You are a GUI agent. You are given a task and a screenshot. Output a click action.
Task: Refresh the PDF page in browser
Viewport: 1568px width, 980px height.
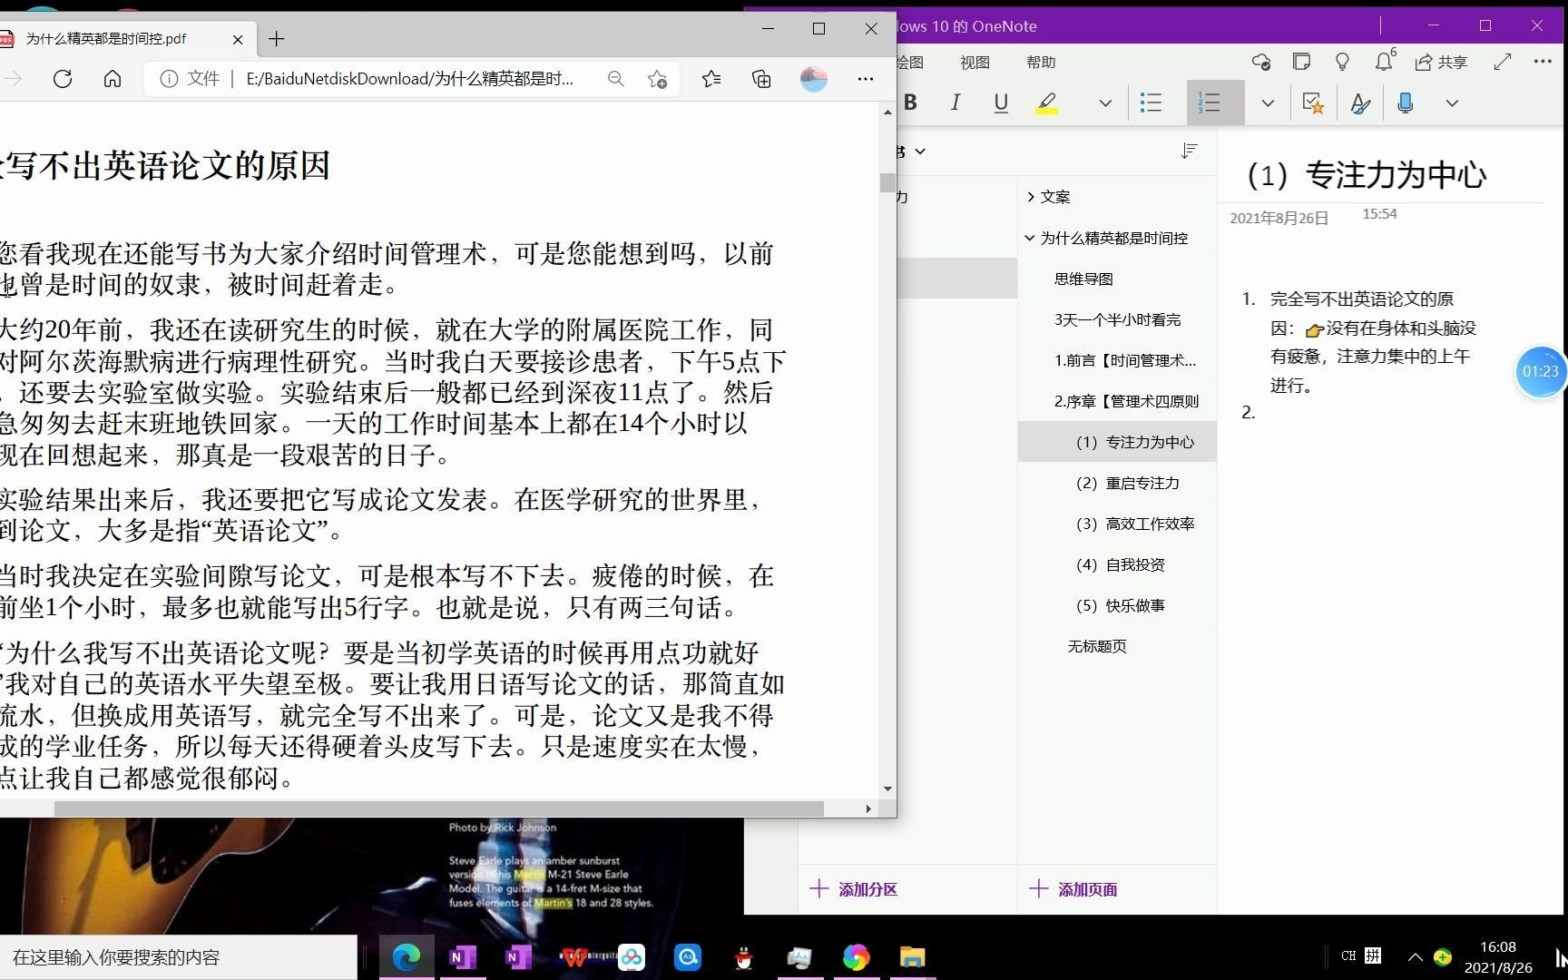click(63, 79)
